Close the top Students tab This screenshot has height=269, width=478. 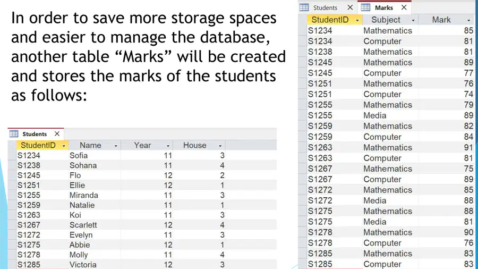point(350,7)
